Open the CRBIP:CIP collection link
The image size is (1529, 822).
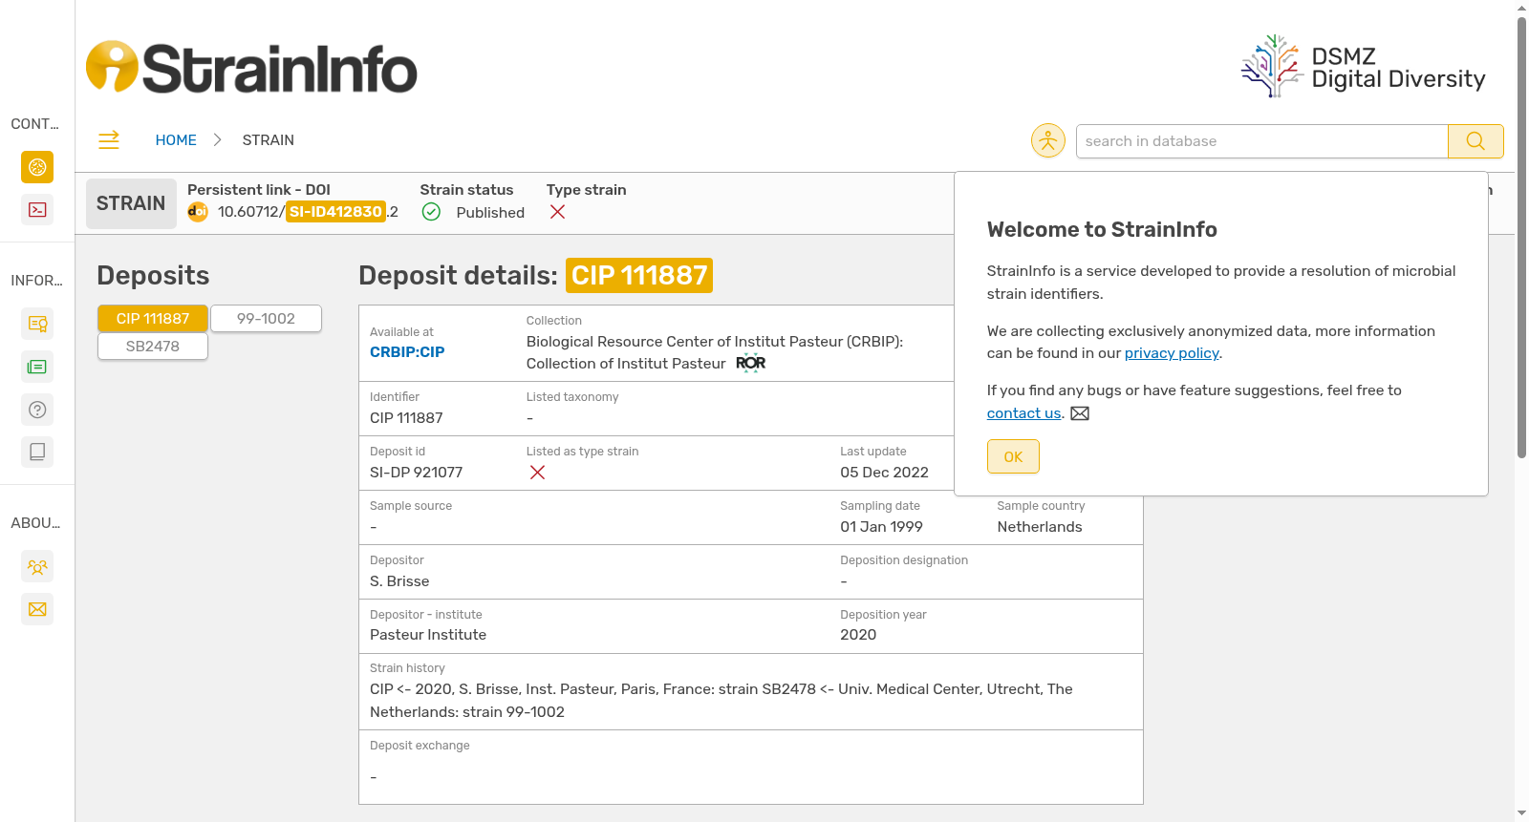coord(407,352)
